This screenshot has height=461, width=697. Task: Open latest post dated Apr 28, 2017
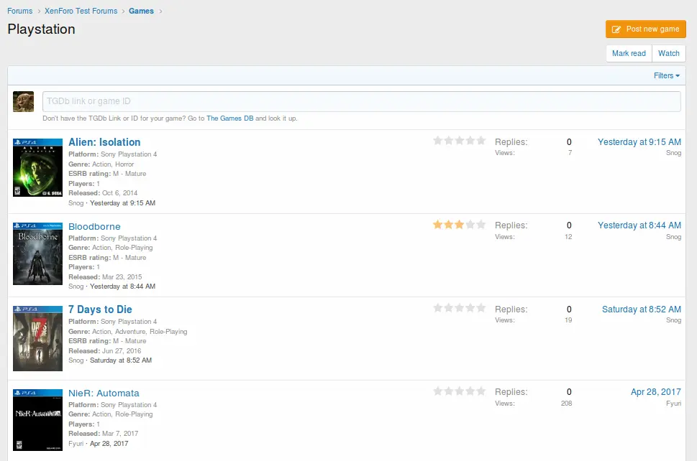tap(655, 392)
